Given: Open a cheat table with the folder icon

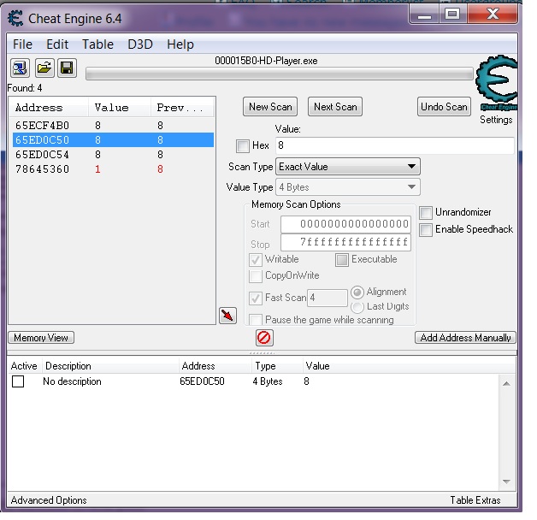Looking at the screenshot, I should click(44, 68).
